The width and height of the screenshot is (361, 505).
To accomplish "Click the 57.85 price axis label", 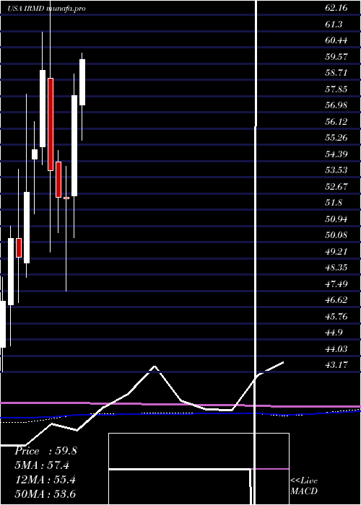I will point(336,89).
